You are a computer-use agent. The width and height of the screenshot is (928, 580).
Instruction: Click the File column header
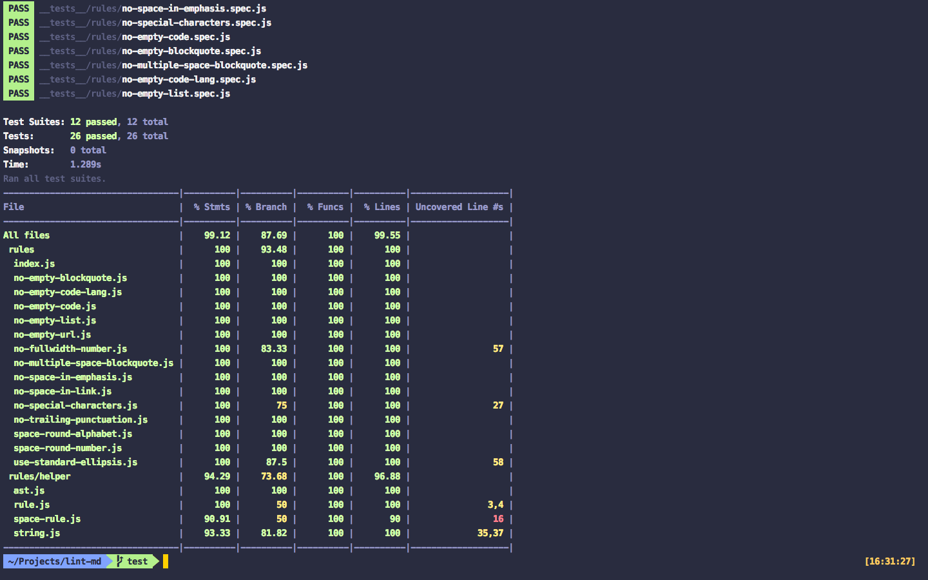(x=14, y=207)
